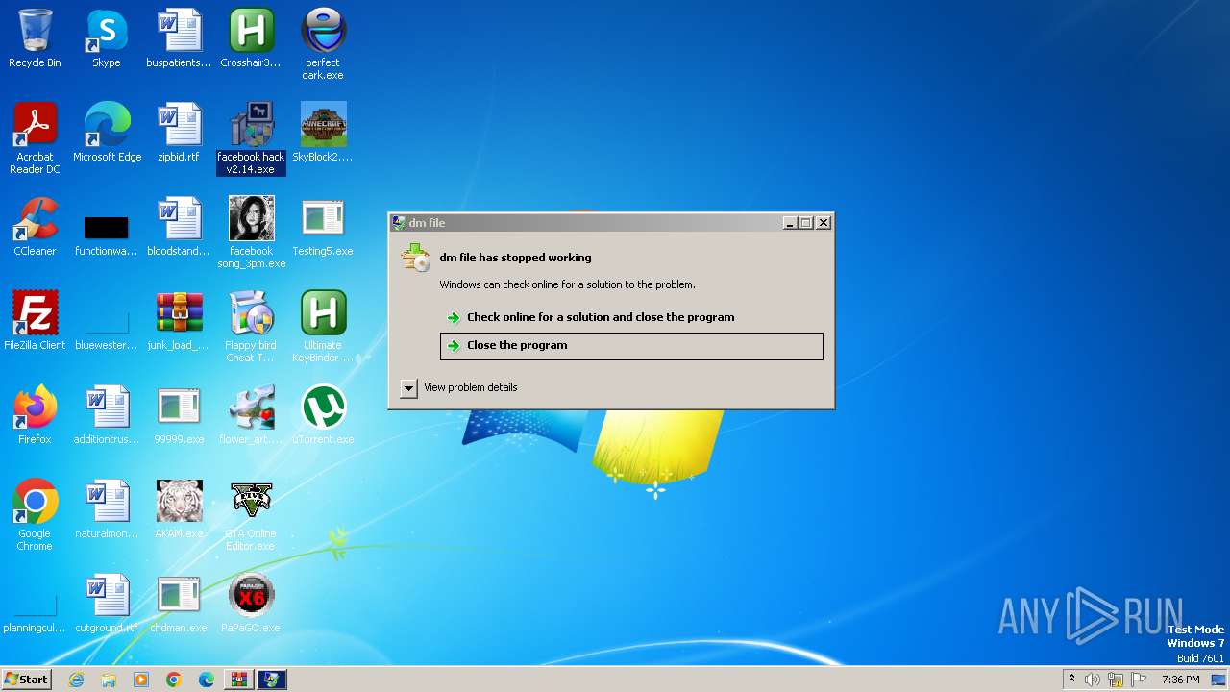Minimize the dm file dialog window
Screen dimensions: 1230x692
790,223
